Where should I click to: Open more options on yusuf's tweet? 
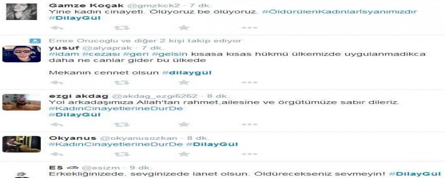tap(249, 82)
